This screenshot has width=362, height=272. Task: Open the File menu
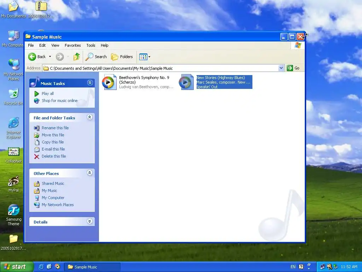(31, 45)
